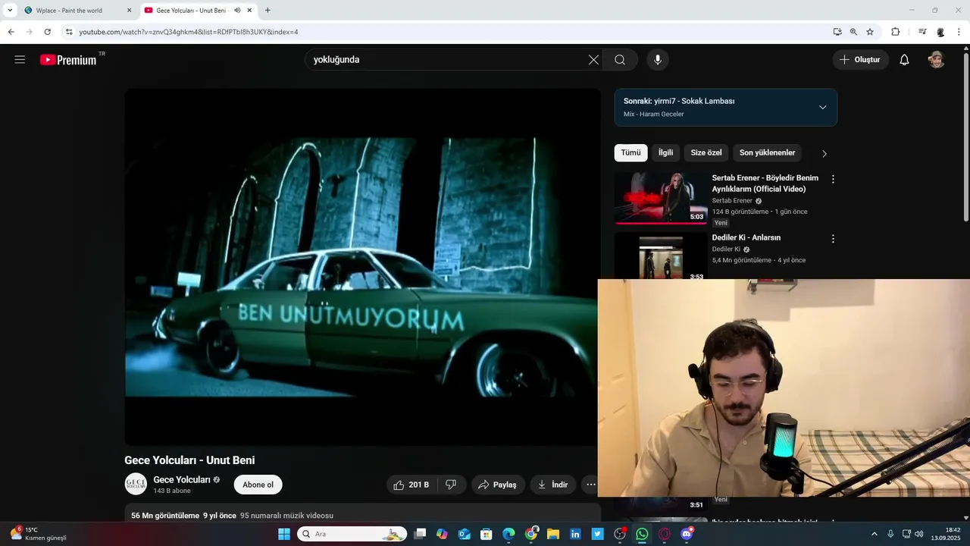Open the account avatar menu

click(x=937, y=60)
